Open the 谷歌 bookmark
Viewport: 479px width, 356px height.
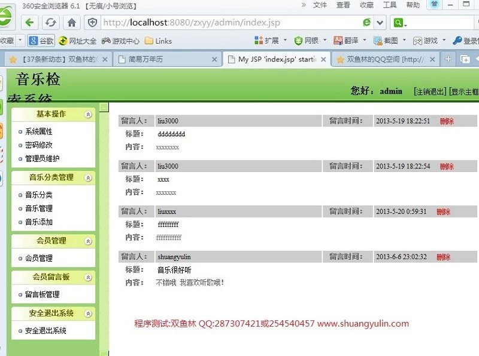pos(41,41)
